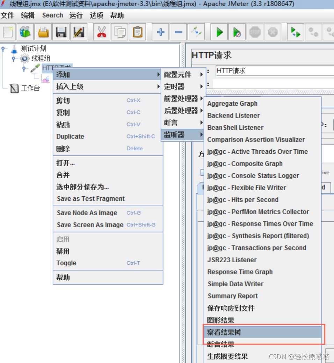Click the Save As pencil-disk icon
The height and width of the screenshot is (363, 334).
79,32
